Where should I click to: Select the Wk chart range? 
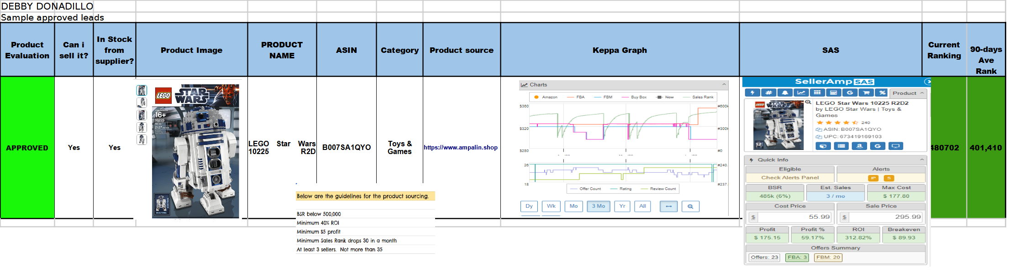pyautogui.click(x=551, y=206)
